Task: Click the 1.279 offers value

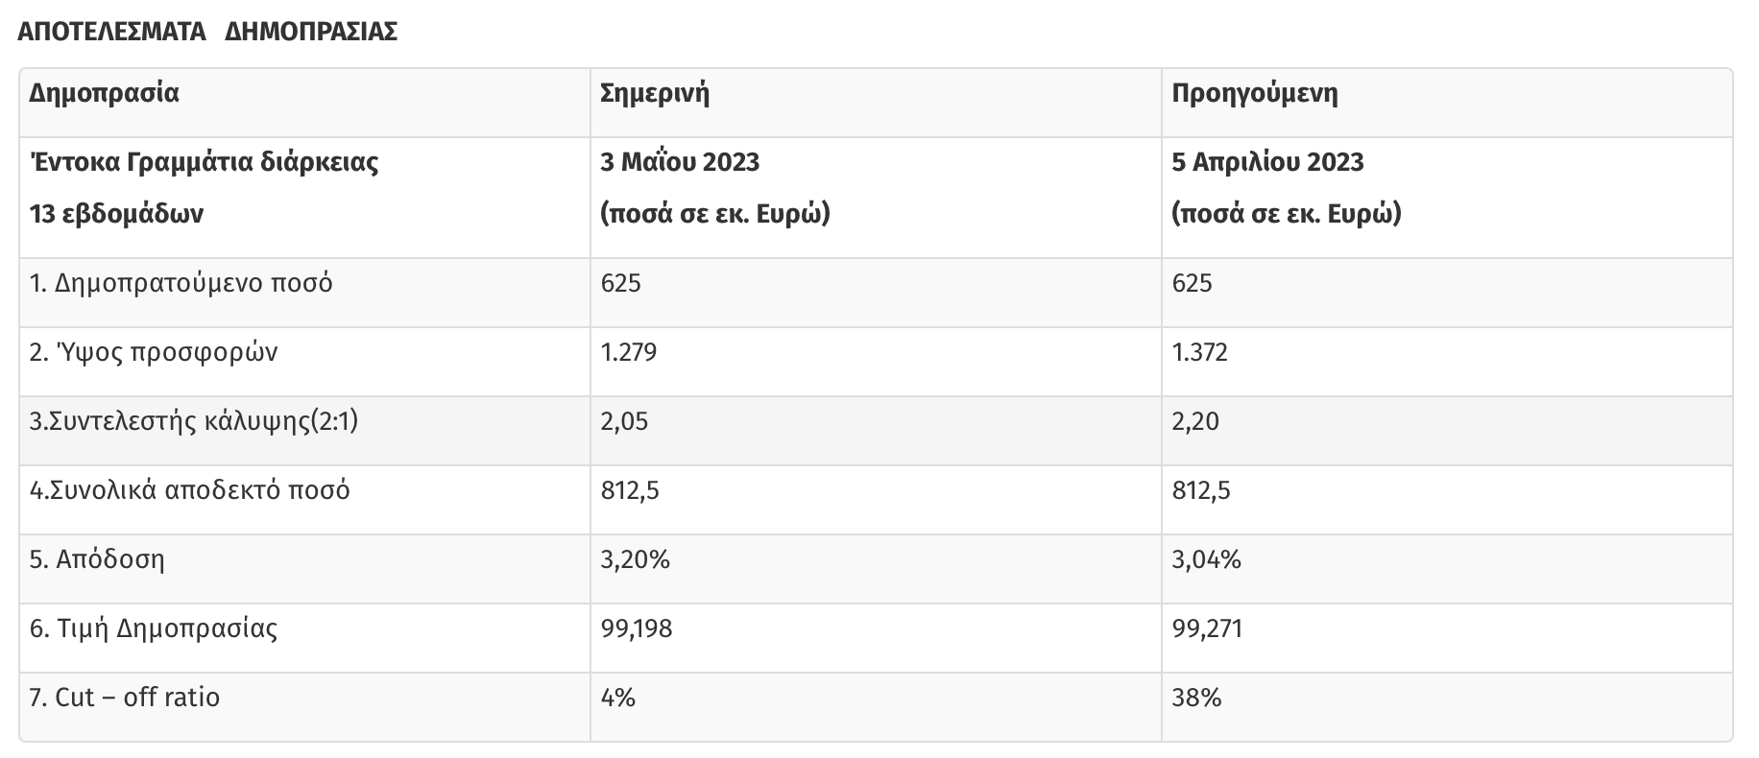Action: pyautogui.click(x=629, y=353)
